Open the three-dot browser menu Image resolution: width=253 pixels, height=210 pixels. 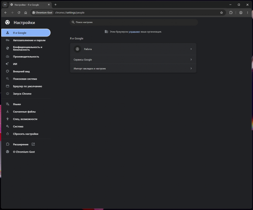(x=247, y=13)
